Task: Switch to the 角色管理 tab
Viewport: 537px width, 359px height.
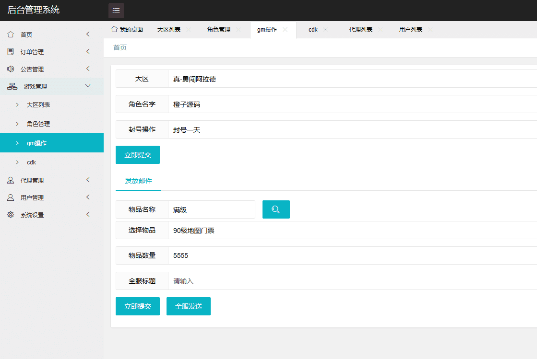Action: [218, 29]
